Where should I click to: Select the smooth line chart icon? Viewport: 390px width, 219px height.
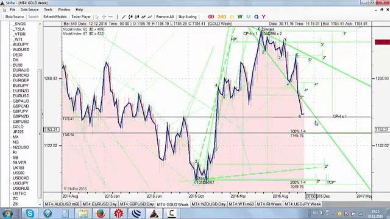click(150, 17)
